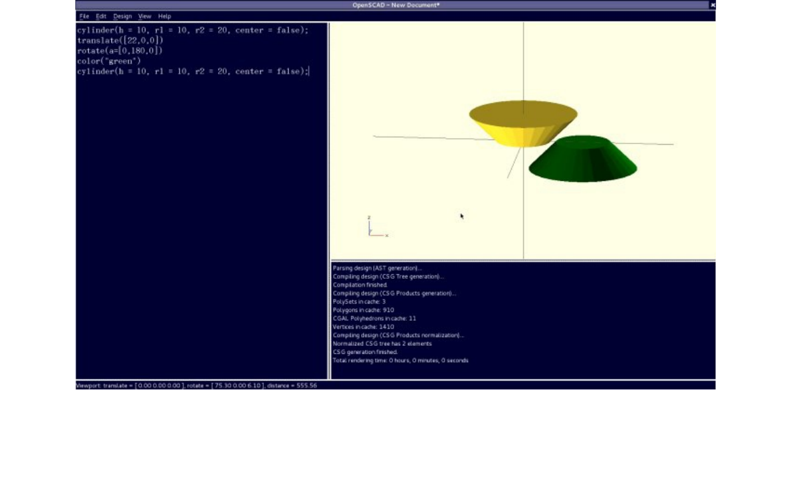791x486 pixels.
Task: Click 'Normalized CSG tree has 2 elements' line
Action: pyautogui.click(x=382, y=343)
